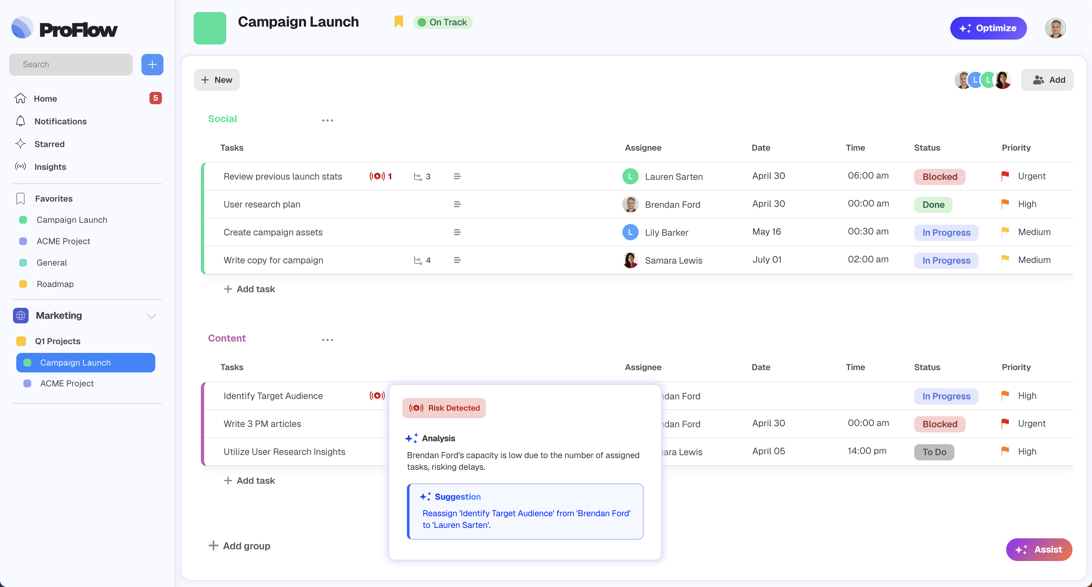Click description lines icon on User research plan

tap(457, 204)
